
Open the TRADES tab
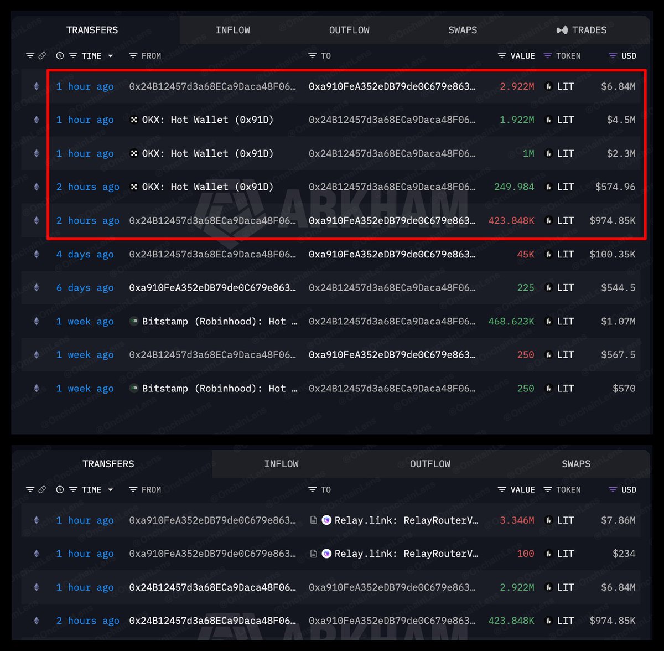582,30
